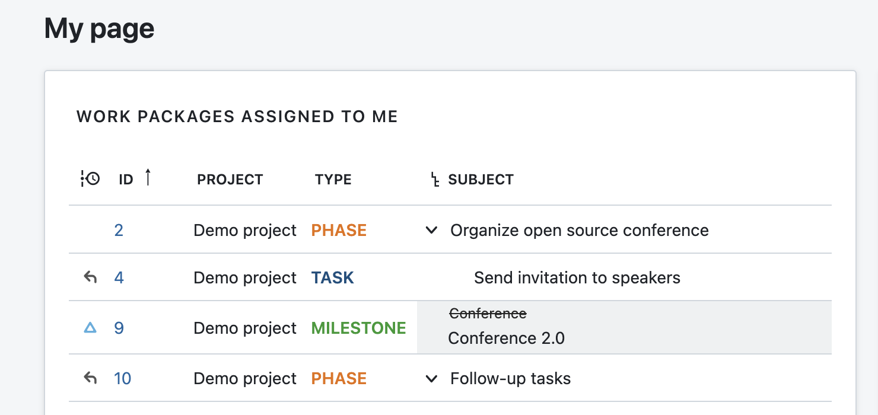Click the strikethrough Conference label
The image size is (878, 415).
point(488,314)
